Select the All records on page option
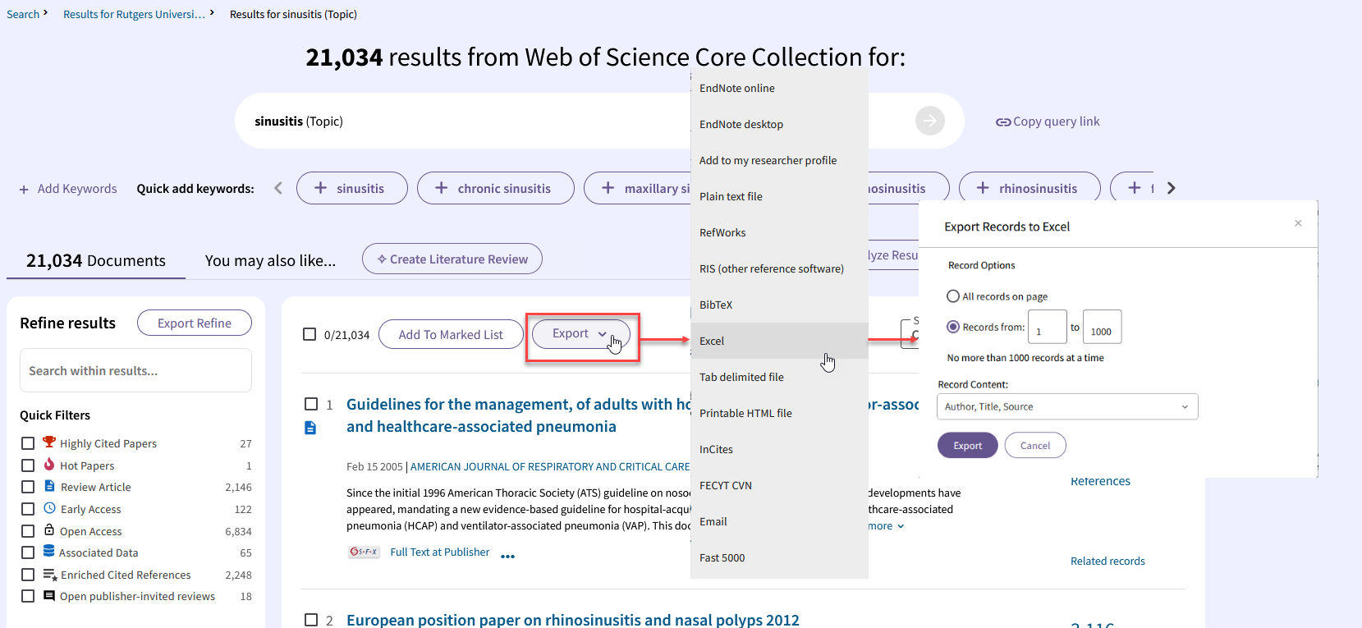This screenshot has height=628, width=1362. 953,296
